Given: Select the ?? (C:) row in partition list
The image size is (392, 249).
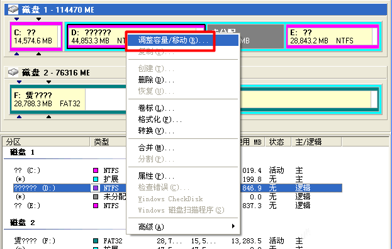Looking at the screenshot, I should (177, 170).
